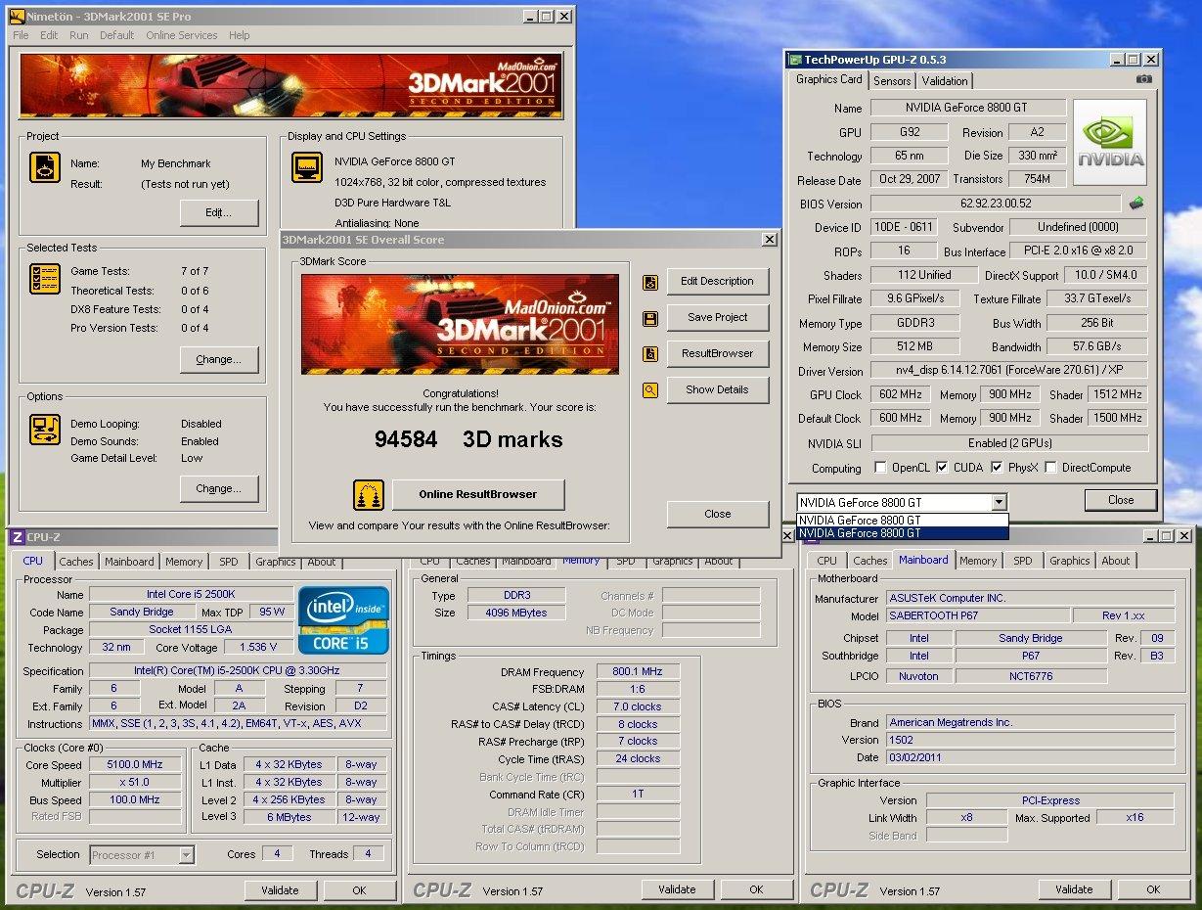The width and height of the screenshot is (1202, 910).
Task: Click the Online ResultBrowser button
Action: pos(478,494)
